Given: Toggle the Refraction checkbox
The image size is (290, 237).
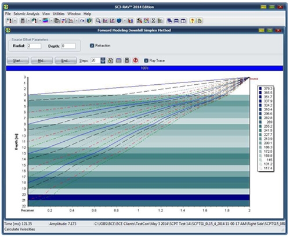Looking at the screenshot, I should pyautogui.click(x=92, y=46).
